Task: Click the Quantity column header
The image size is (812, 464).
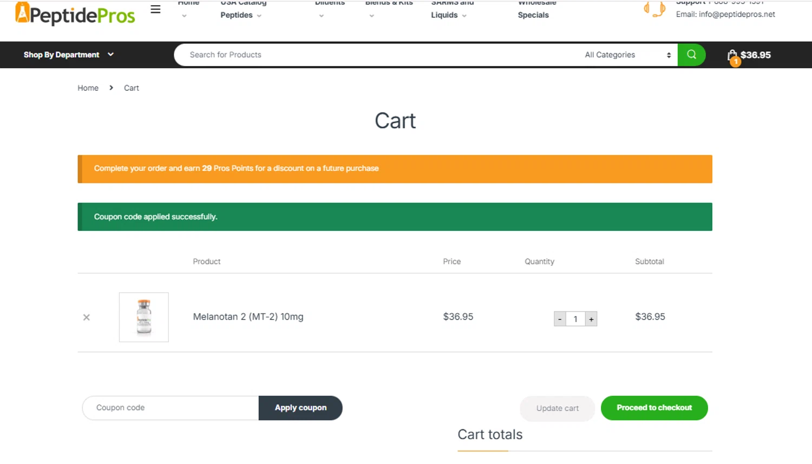Action: tap(539, 262)
